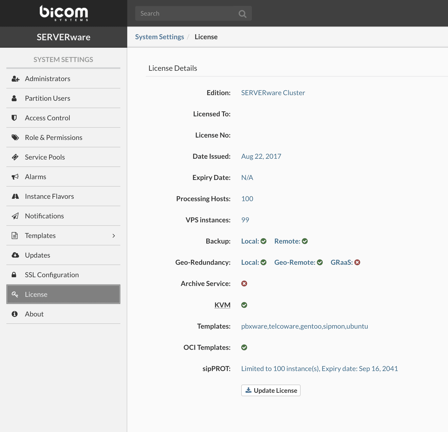The height and width of the screenshot is (432, 448).
Task: Click the 'OCI Templates:' field label
Action: coord(207,347)
